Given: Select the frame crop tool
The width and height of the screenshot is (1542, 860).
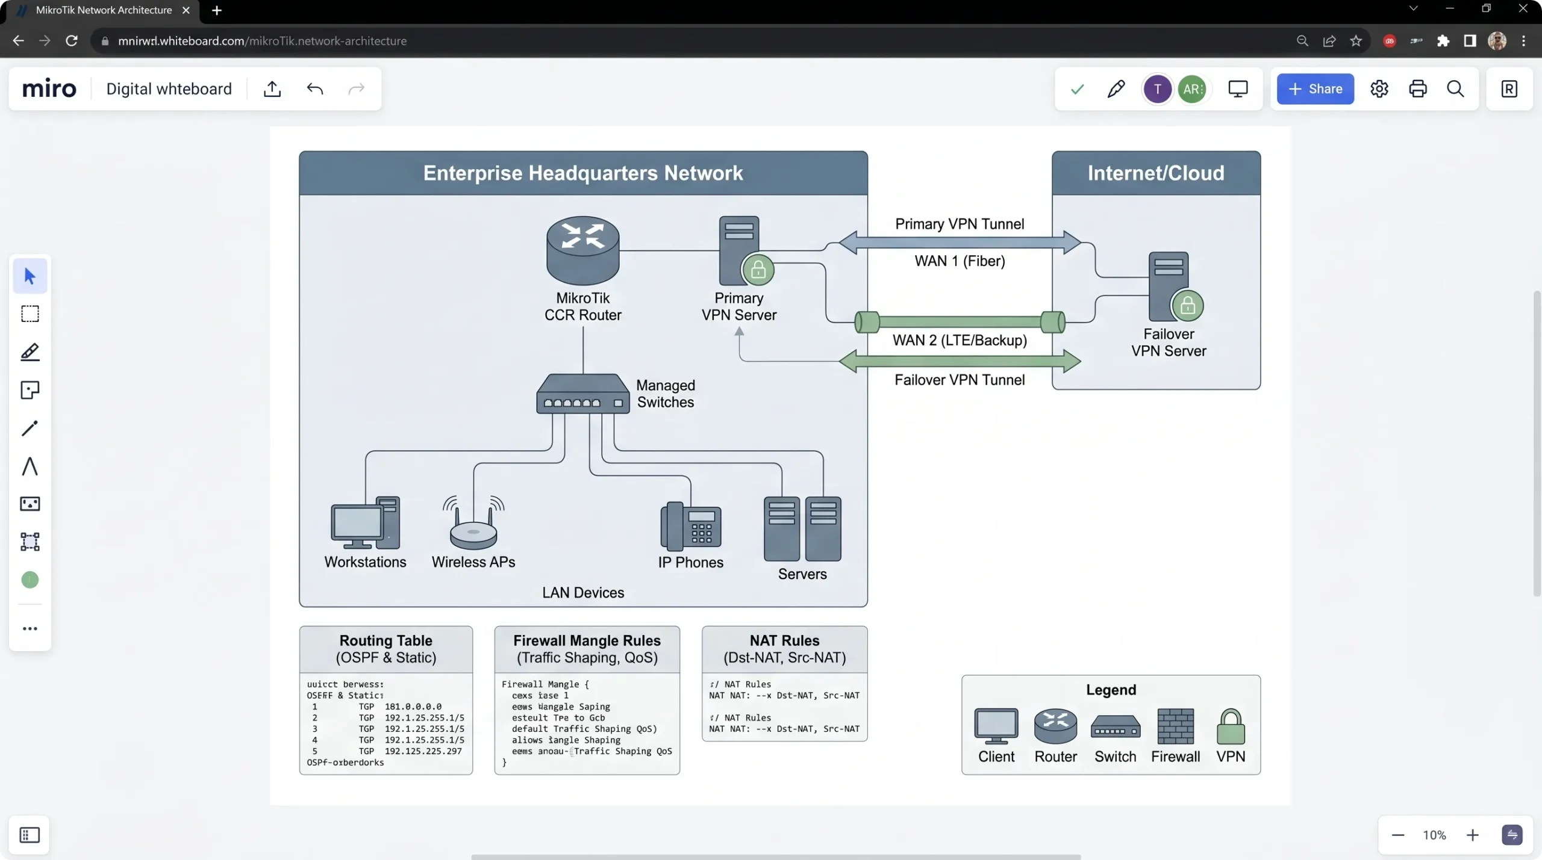Looking at the screenshot, I should [x=30, y=542].
